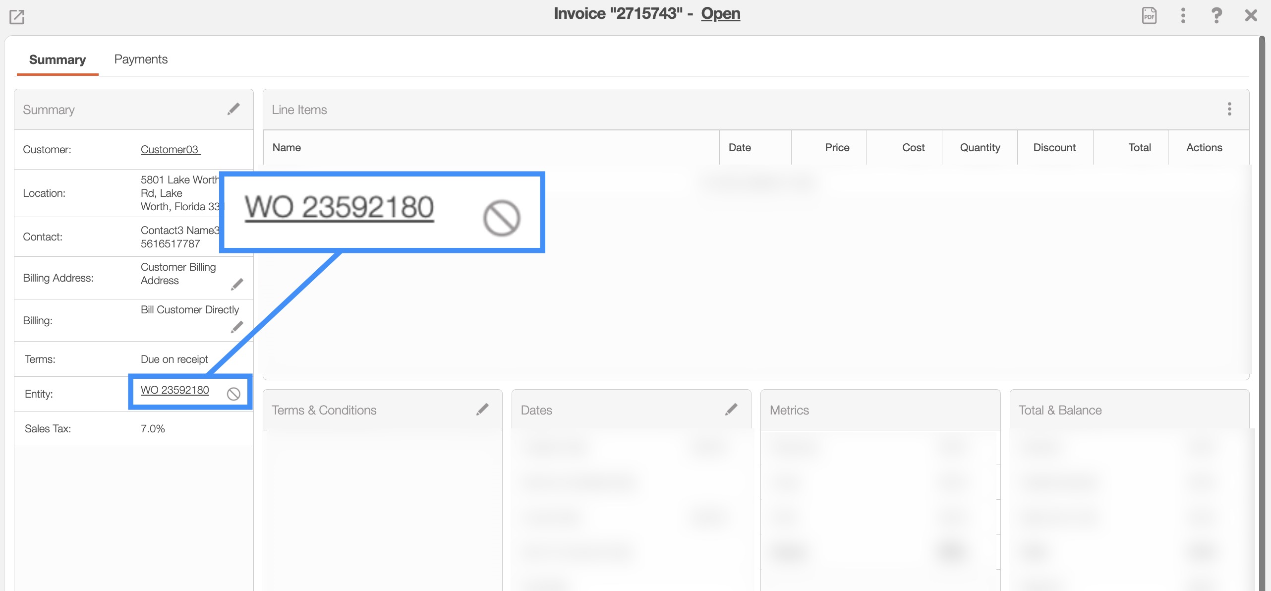
Task: Click the Name column header
Action: coord(287,147)
